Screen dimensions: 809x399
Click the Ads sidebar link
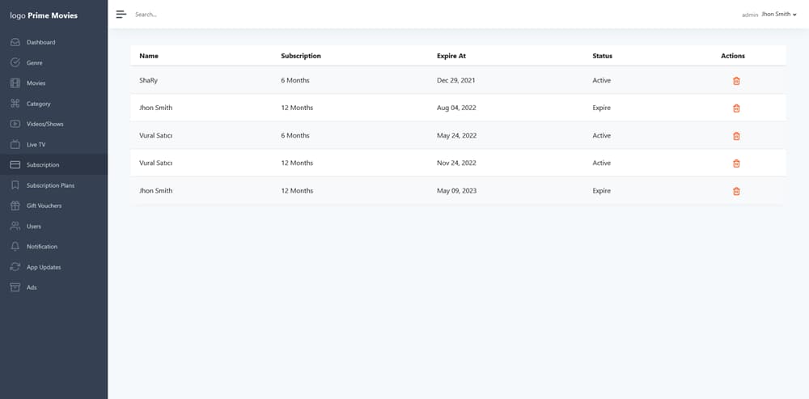[x=53, y=287]
